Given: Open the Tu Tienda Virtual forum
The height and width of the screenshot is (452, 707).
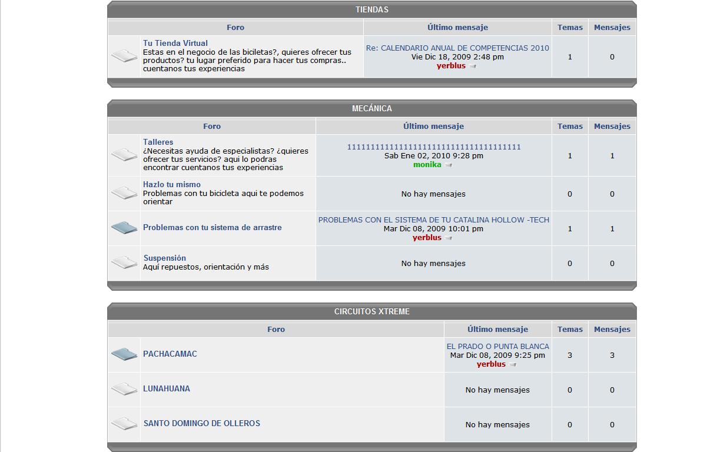Looking at the screenshot, I should [x=175, y=43].
